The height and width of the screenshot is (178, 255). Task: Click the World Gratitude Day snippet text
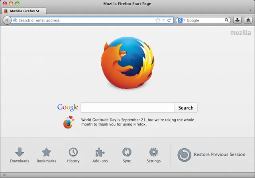tap(137, 122)
